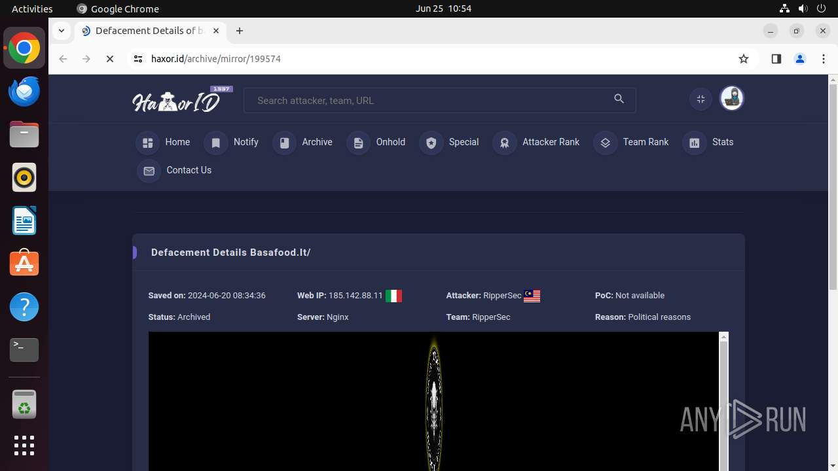Close the Defacement Details tab

216,31
